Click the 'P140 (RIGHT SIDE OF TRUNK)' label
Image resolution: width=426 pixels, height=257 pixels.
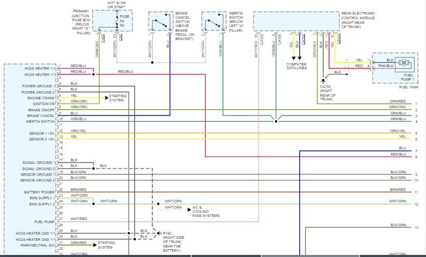pos(174,242)
